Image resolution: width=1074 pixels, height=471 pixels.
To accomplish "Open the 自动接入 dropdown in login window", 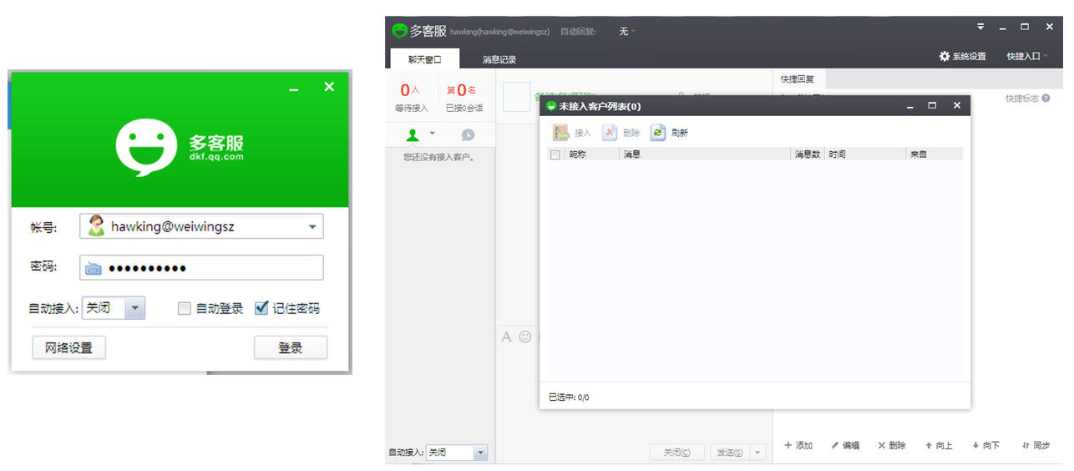I will (135, 308).
